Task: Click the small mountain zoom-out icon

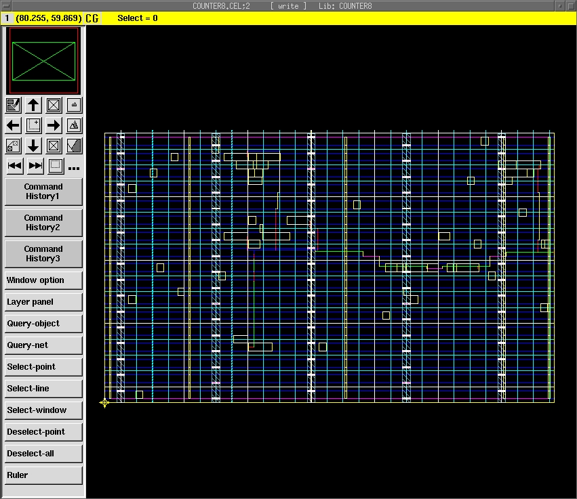Action: pyautogui.click(x=74, y=105)
